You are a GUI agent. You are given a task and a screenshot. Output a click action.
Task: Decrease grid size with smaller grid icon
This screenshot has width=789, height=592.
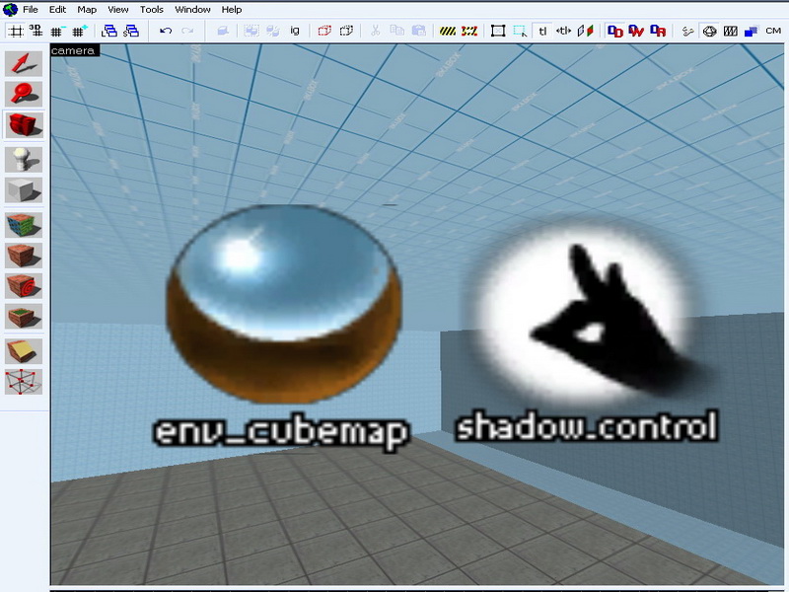click(58, 31)
